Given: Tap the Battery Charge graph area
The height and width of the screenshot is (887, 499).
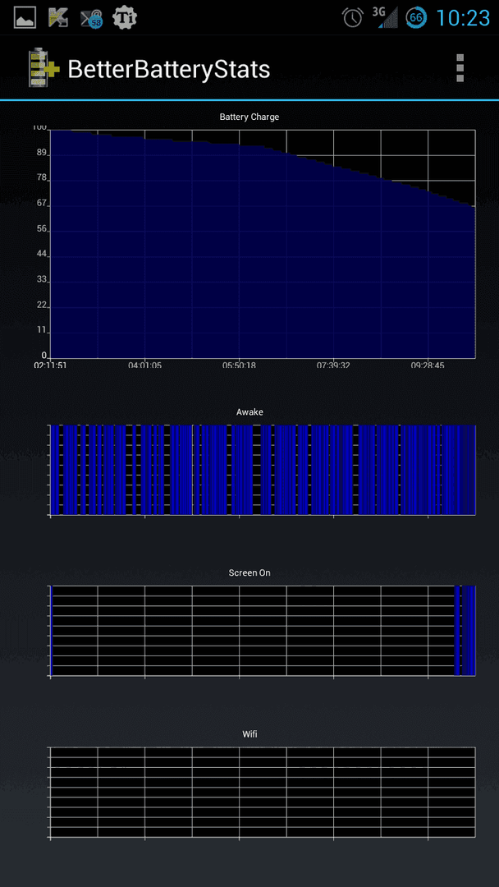Looking at the screenshot, I should [x=263, y=244].
